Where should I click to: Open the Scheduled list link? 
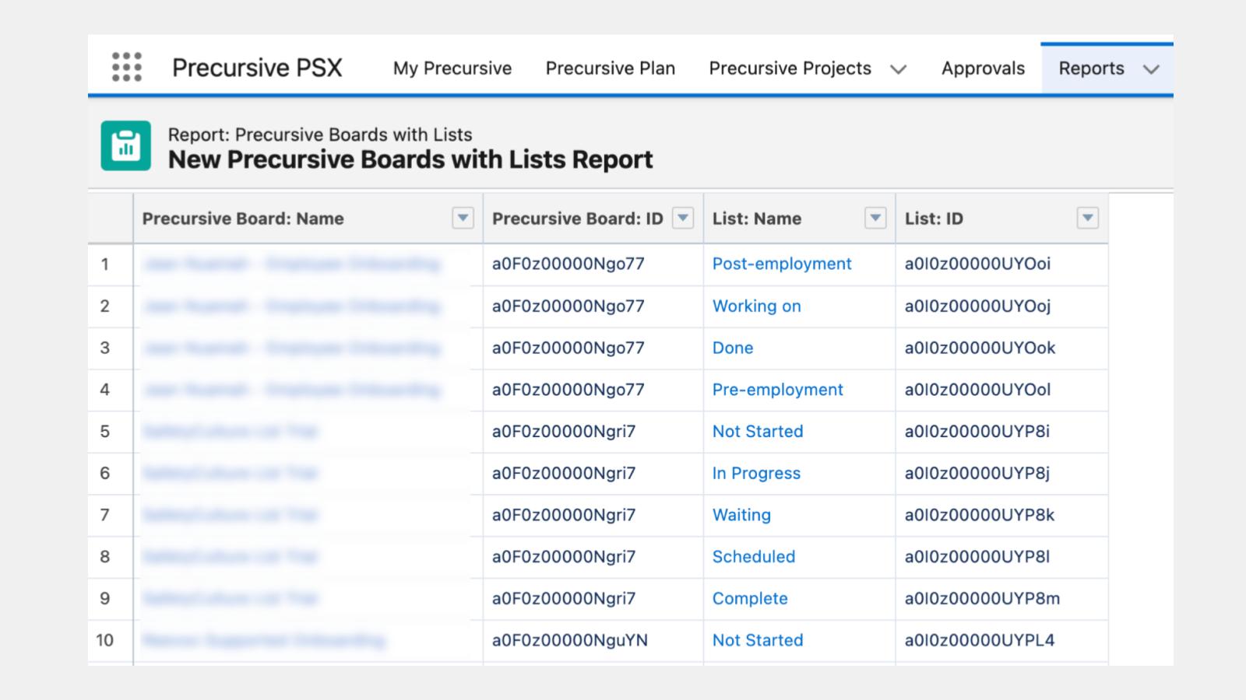click(754, 557)
